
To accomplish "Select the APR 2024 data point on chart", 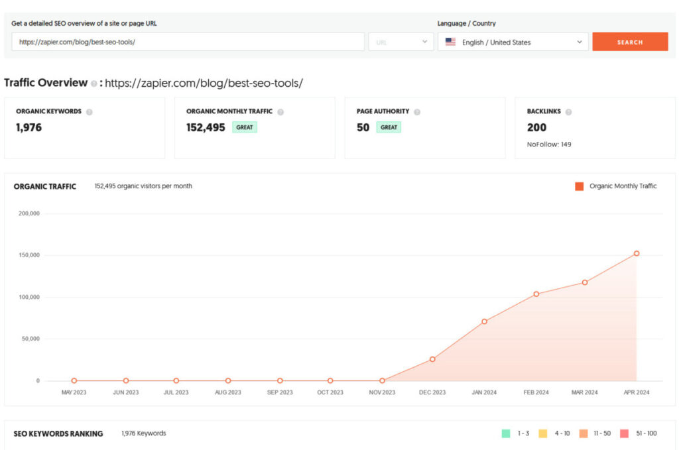I will [637, 254].
